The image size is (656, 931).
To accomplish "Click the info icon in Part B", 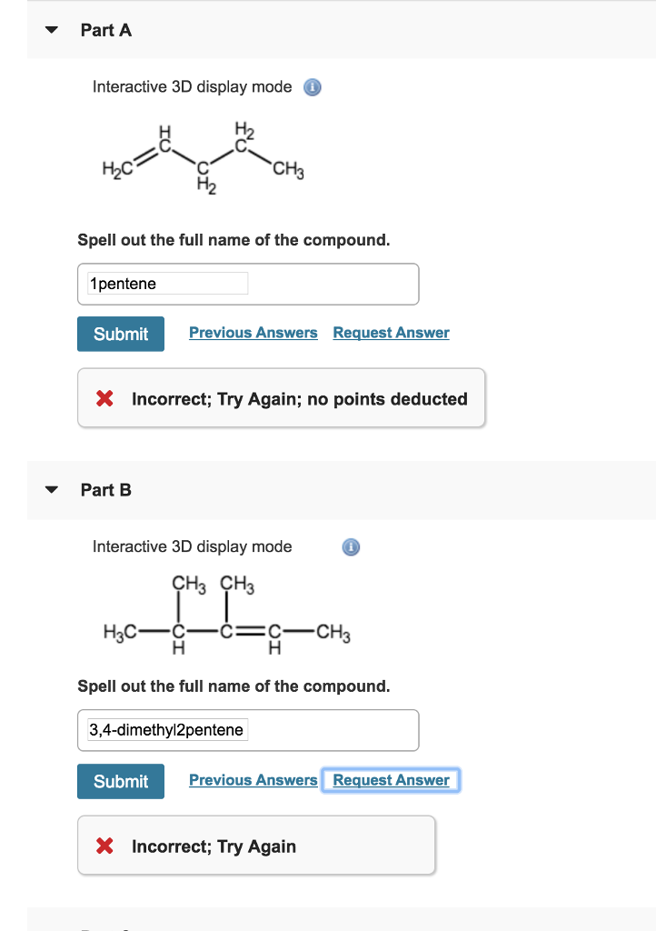I will (x=351, y=547).
